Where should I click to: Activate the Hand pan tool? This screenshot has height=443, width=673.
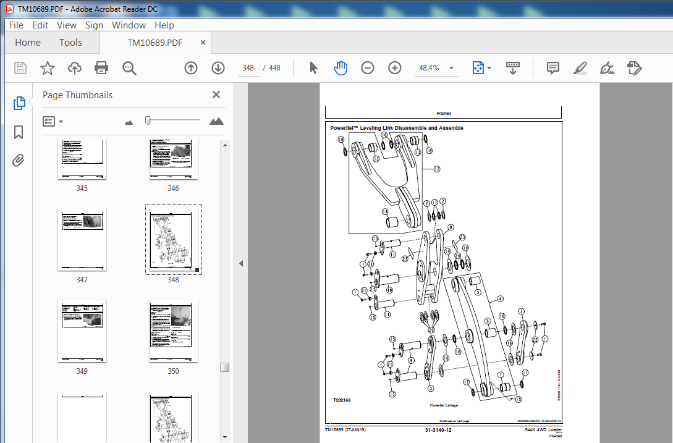[x=341, y=68]
